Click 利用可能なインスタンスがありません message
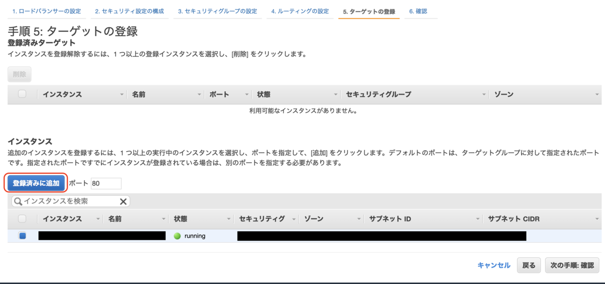The height and width of the screenshot is (284, 605). [x=304, y=111]
